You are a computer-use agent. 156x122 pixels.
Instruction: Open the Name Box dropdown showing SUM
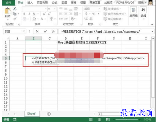click(24, 31)
